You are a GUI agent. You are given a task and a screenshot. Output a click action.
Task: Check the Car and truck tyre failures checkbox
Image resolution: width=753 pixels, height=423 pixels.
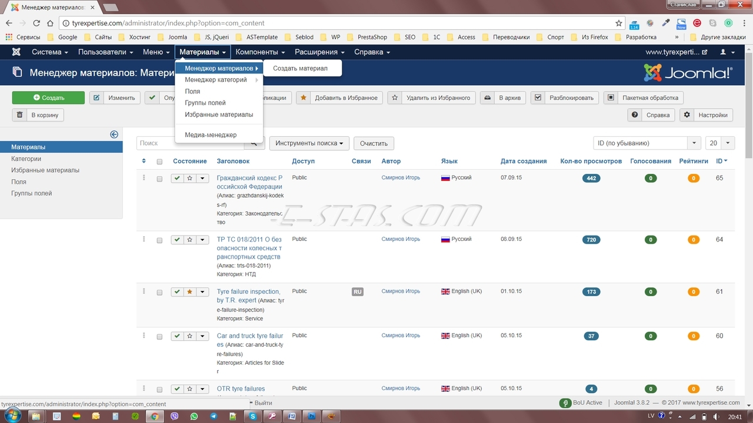click(x=159, y=337)
